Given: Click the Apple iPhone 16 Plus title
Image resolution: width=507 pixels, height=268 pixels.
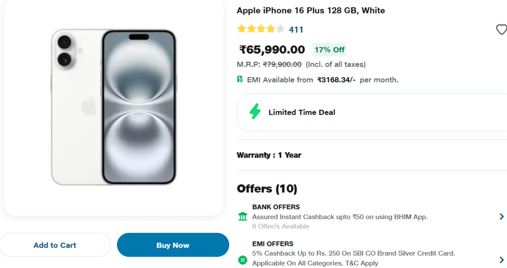Looking at the screenshot, I should coord(310,10).
